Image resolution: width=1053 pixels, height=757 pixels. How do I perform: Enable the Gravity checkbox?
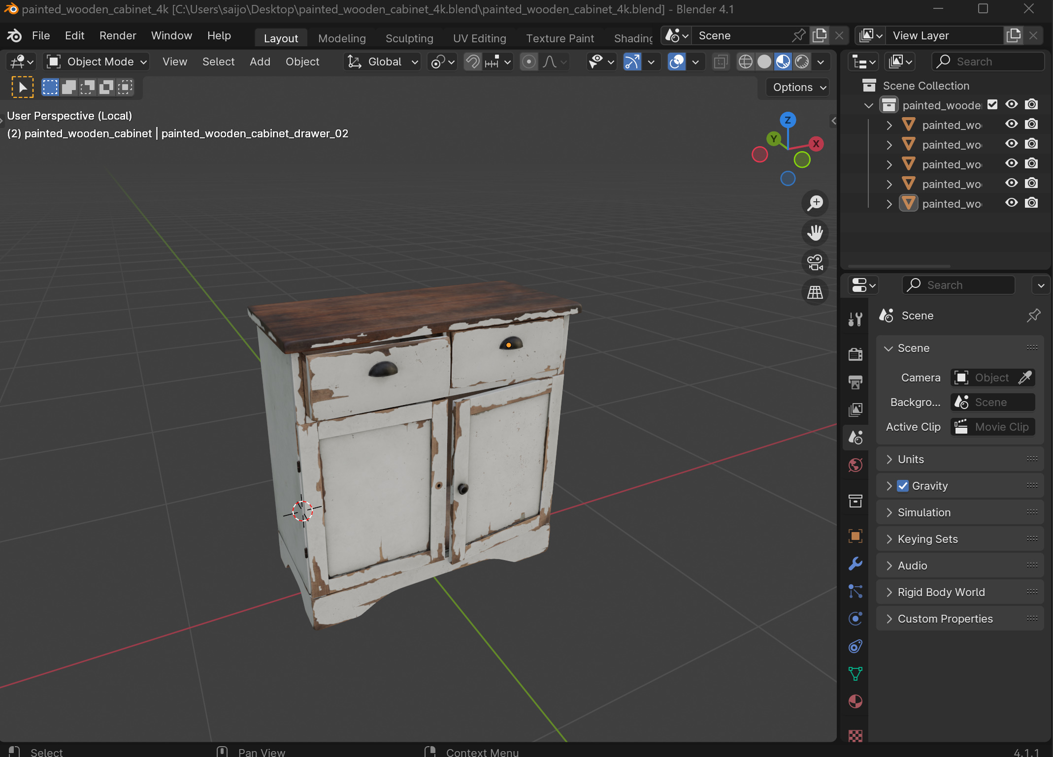pos(902,486)
